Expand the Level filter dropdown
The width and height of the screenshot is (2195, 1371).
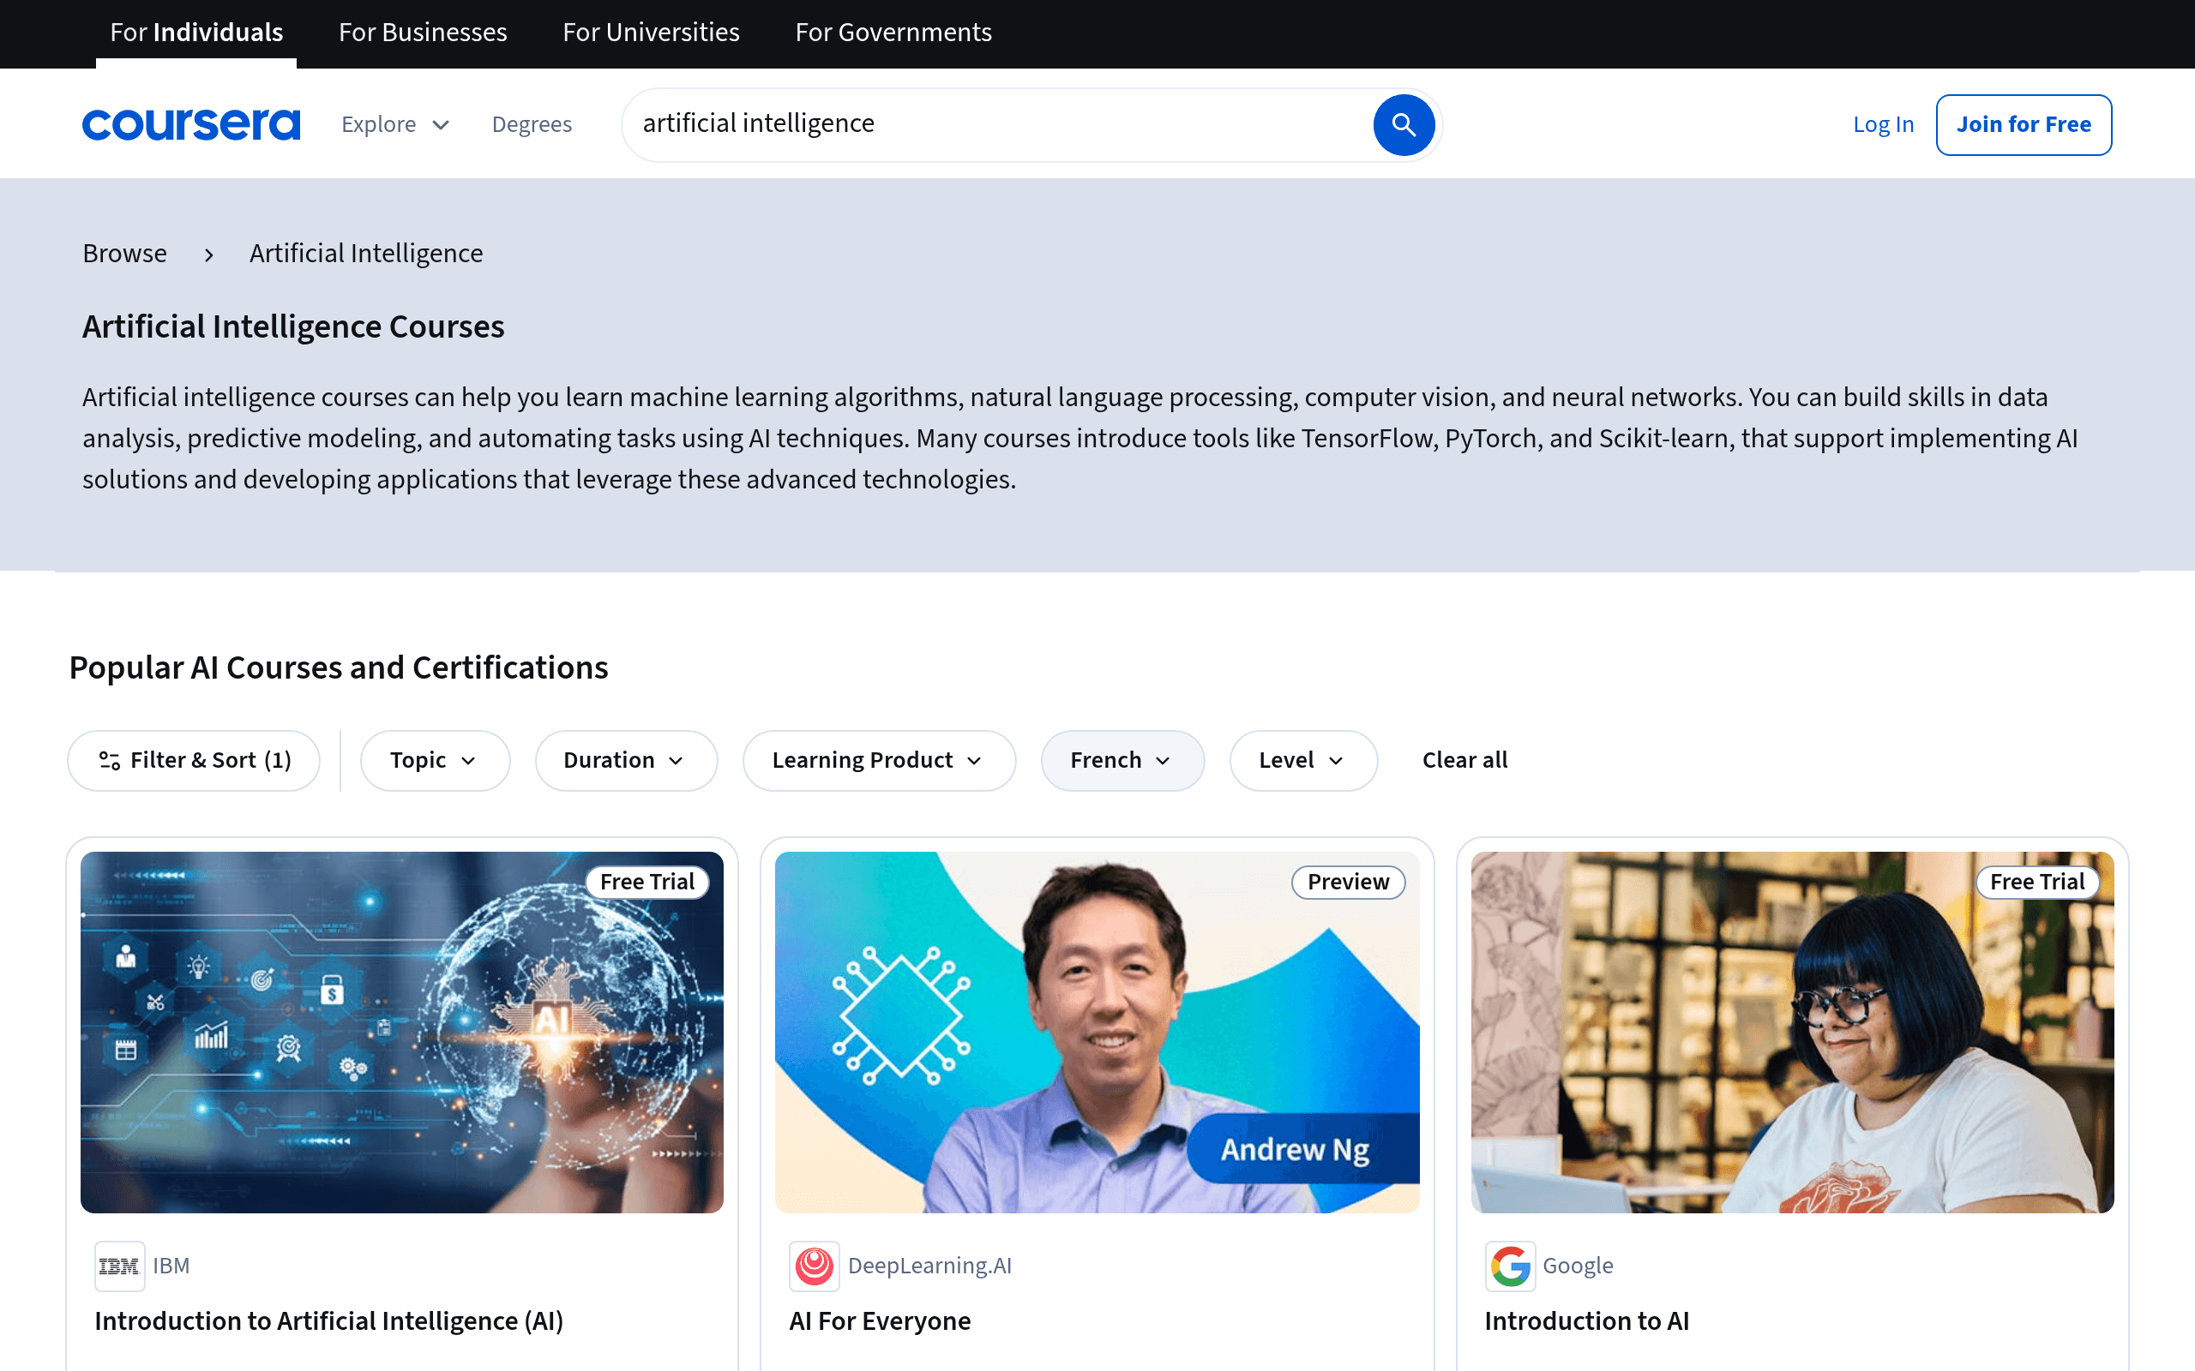coord(1302,760)
